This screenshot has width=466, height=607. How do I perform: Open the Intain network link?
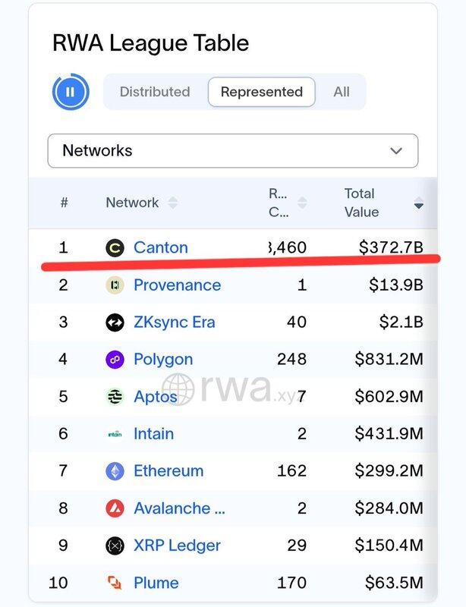(x=153, y=434)
